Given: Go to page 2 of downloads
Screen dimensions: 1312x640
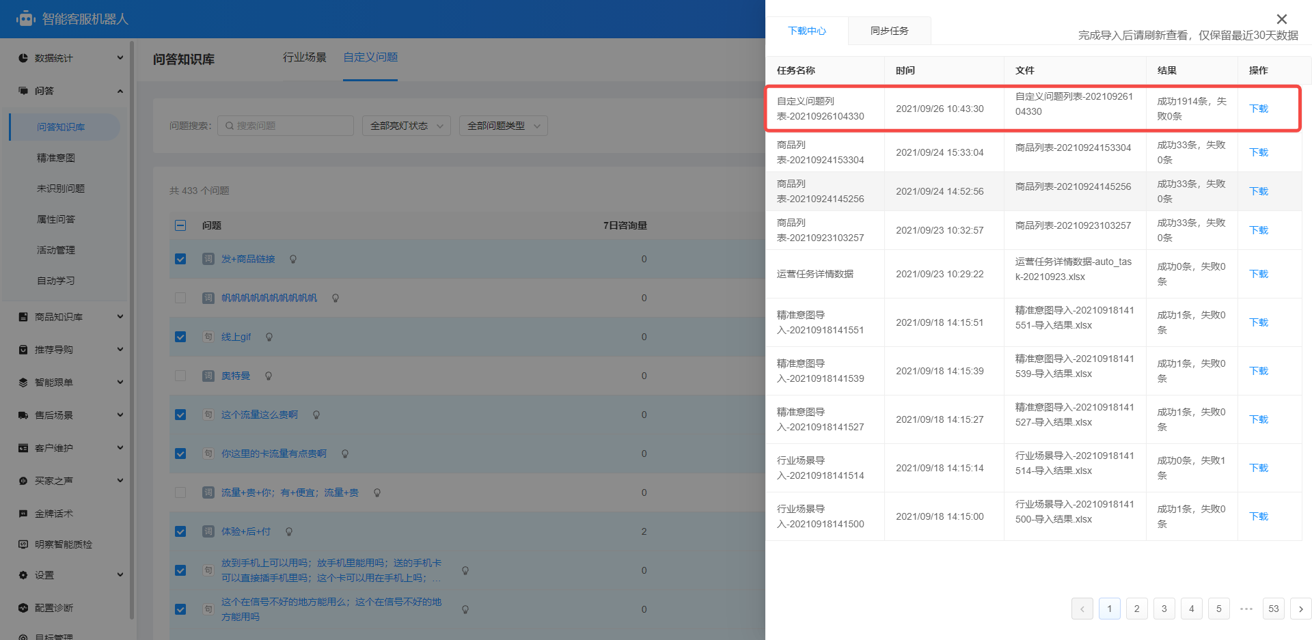Looking at the screenshot, I should click(x=1137, y=609).
